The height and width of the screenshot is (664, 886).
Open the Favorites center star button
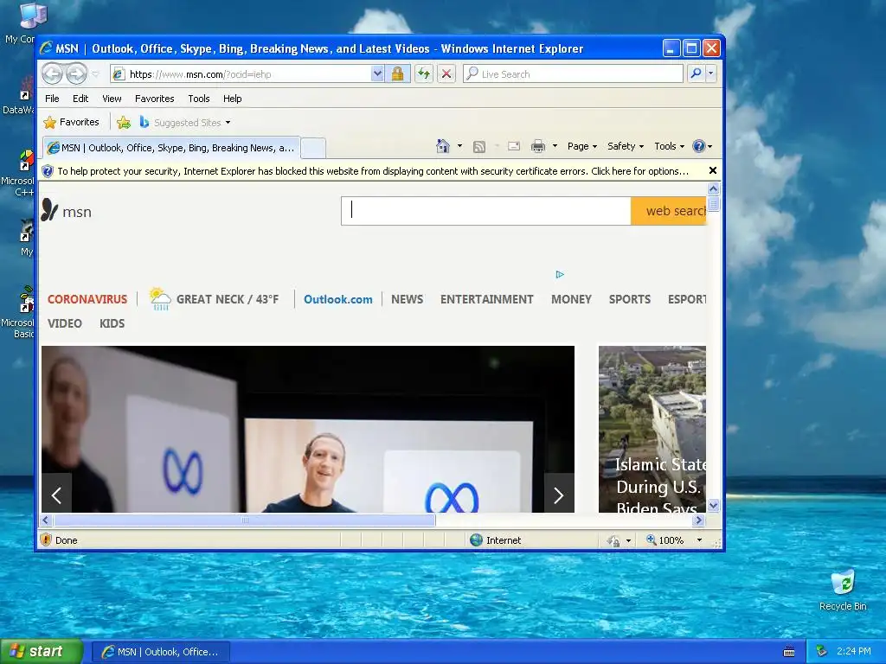click(x=72, y=123)
